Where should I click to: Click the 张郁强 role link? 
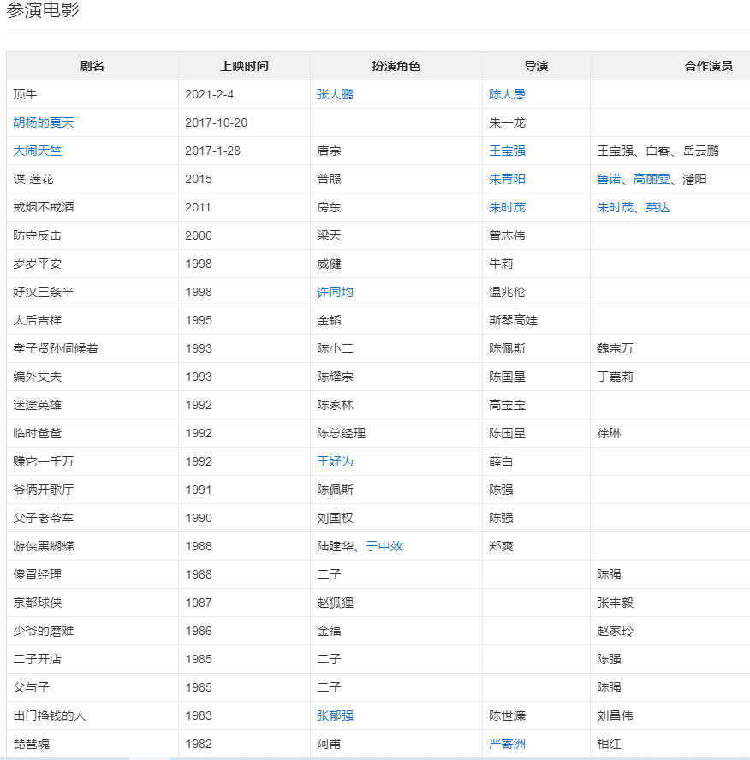(335, 715)
